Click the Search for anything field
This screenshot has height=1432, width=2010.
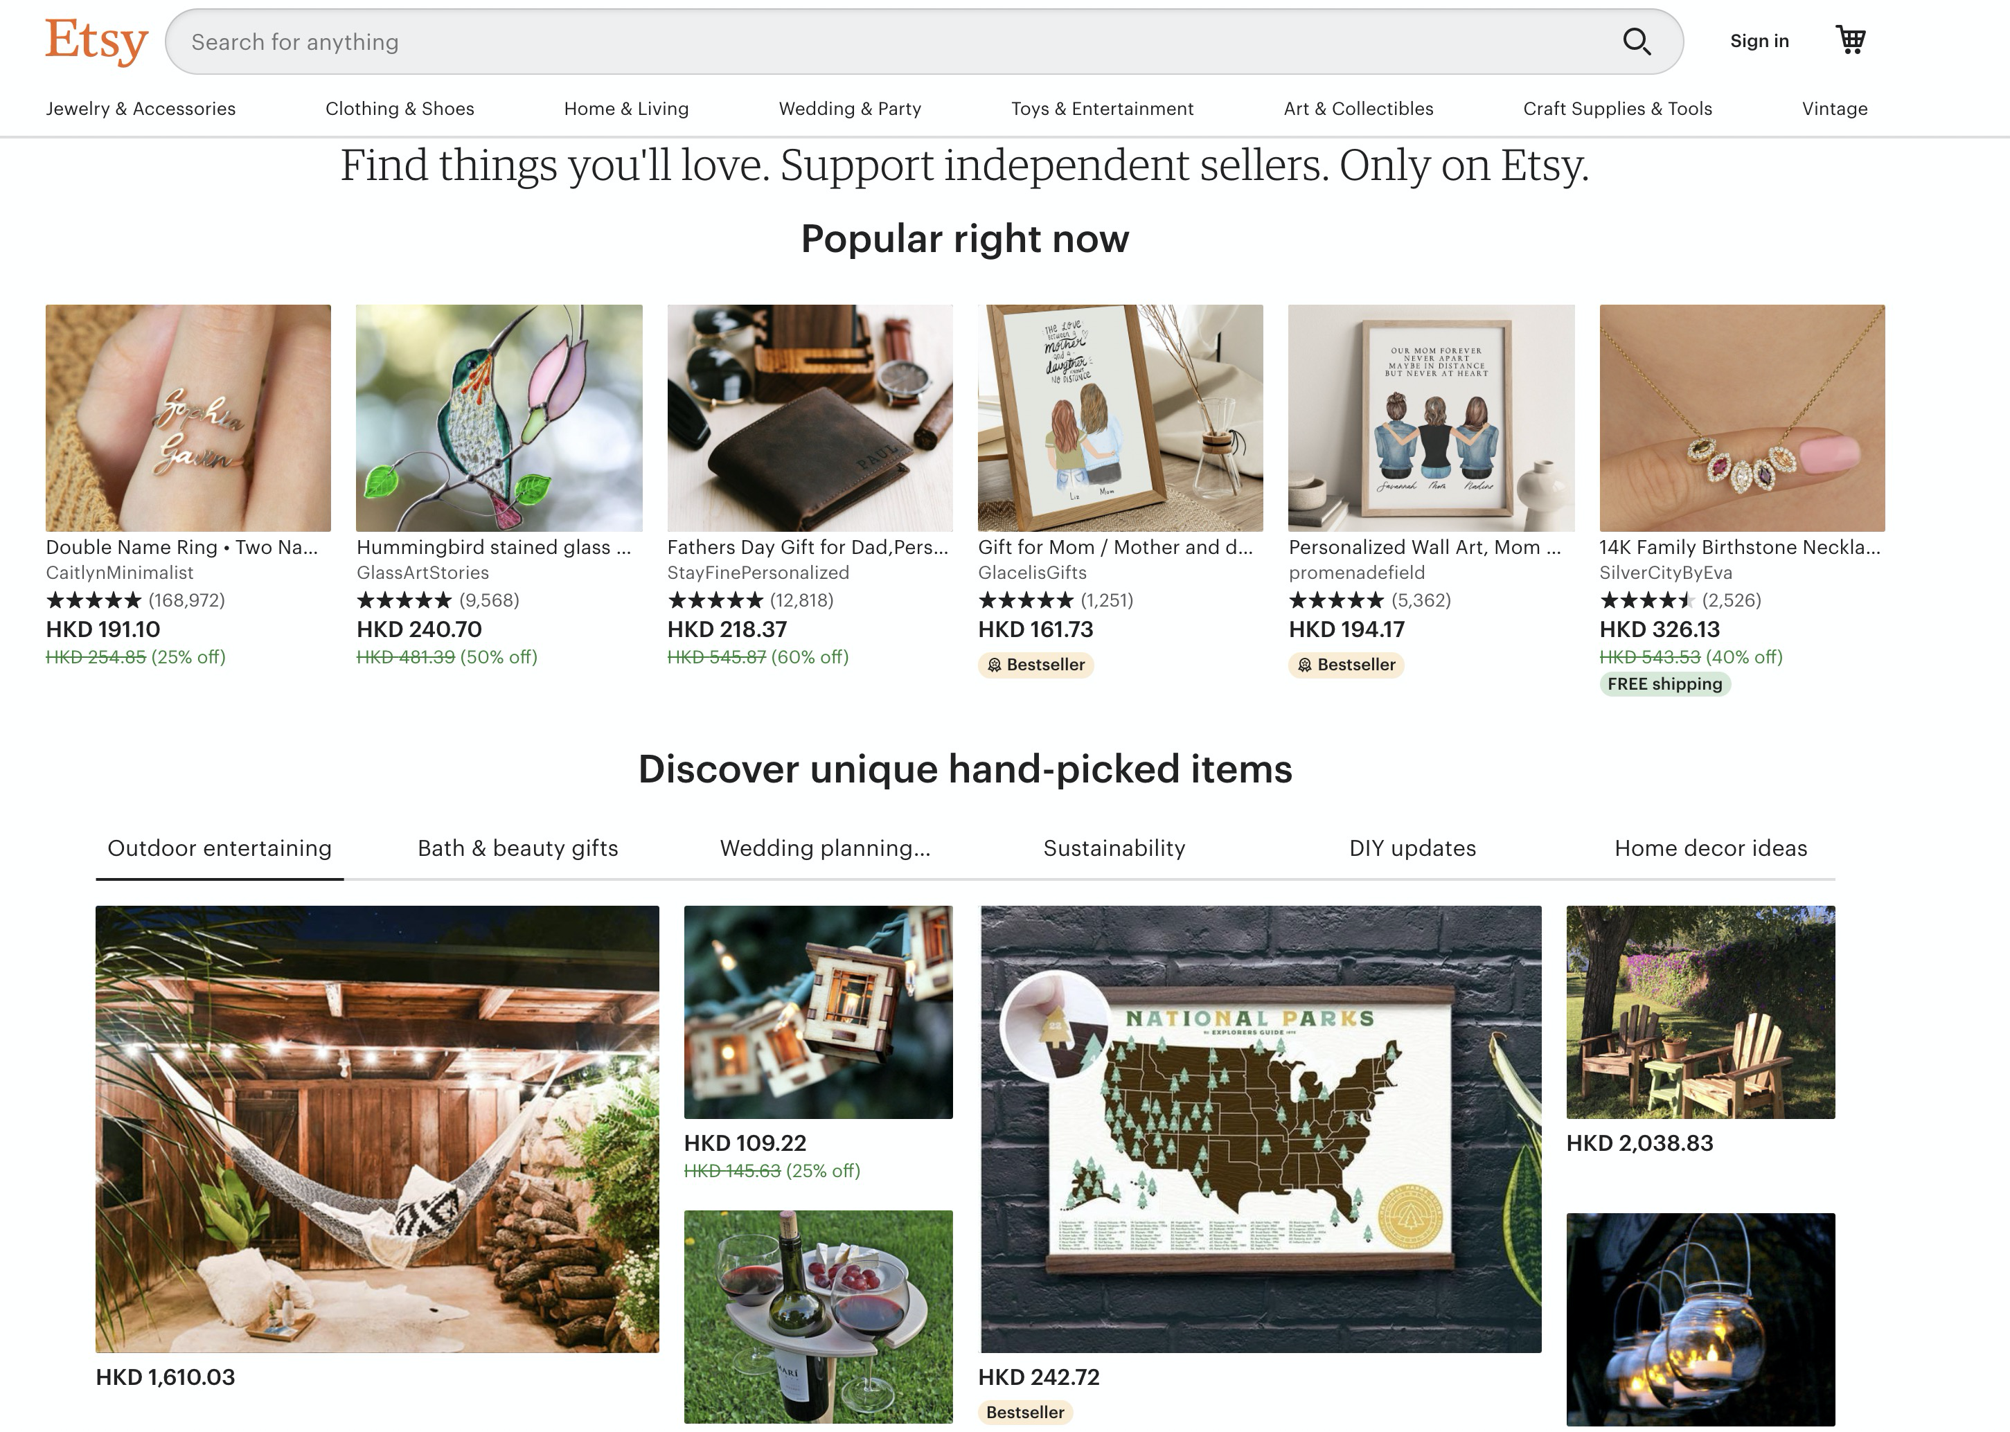[x=891, y=42]
